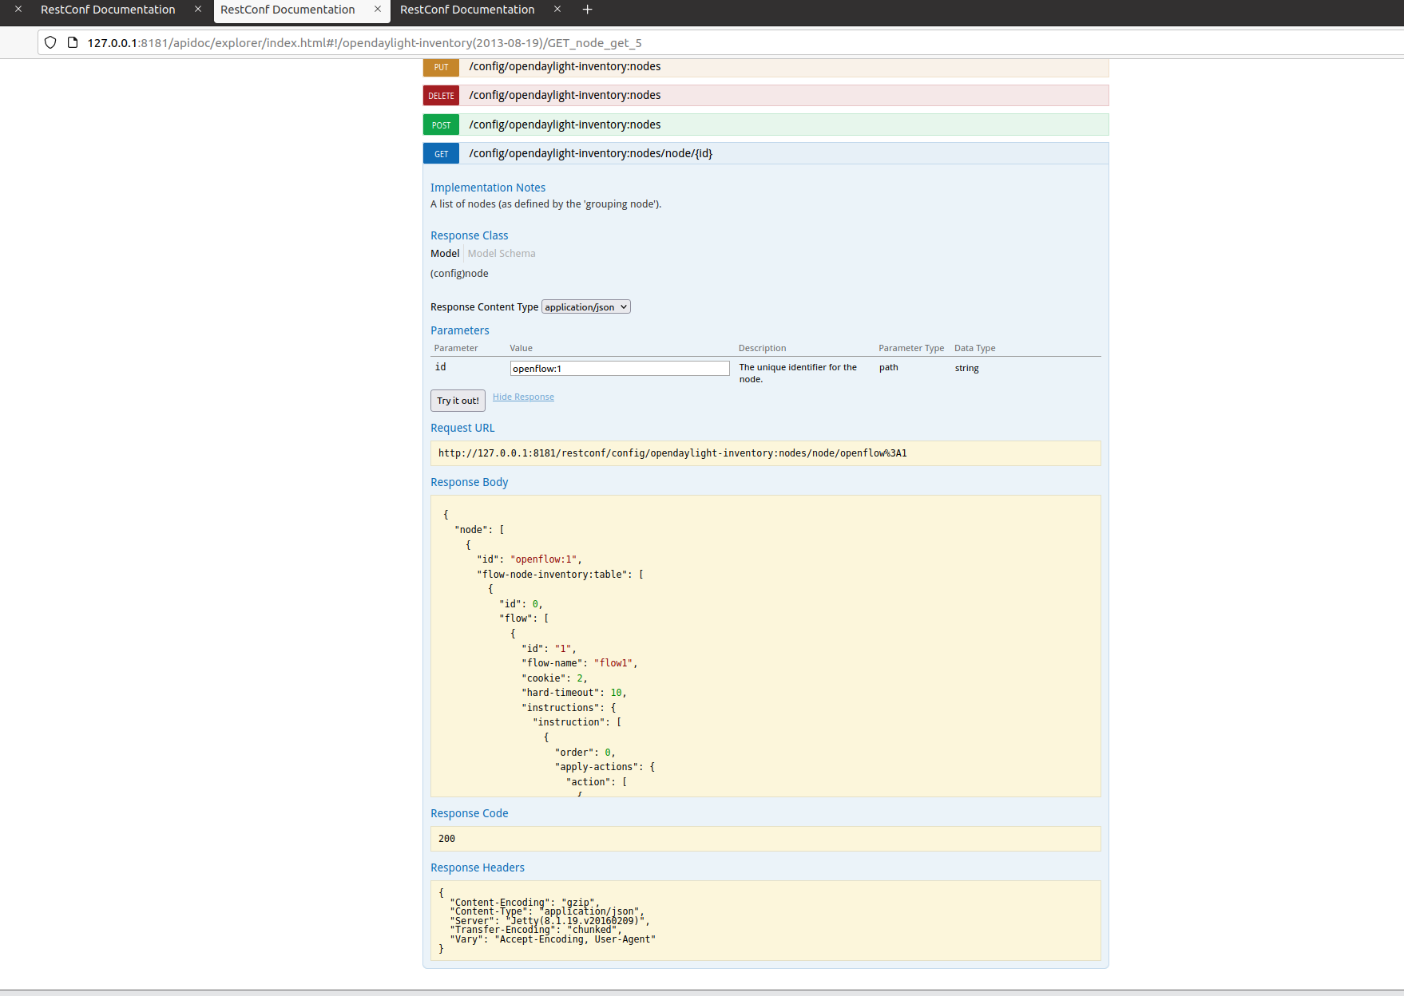The image size is (1404, 996).
Task: Click the "path" parameter type cell
Action: 889,367
